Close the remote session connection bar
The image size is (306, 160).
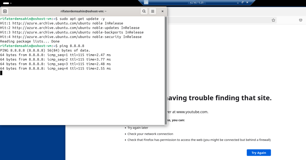[x=247, y=2]
